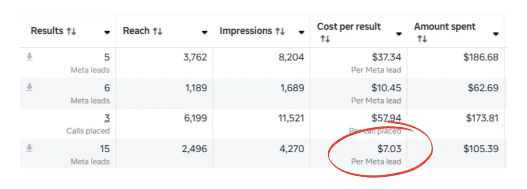Screen dimensions: 527x189
Task: Open the Reach column dropdown arrow
Action: click(x=205, y=32)
